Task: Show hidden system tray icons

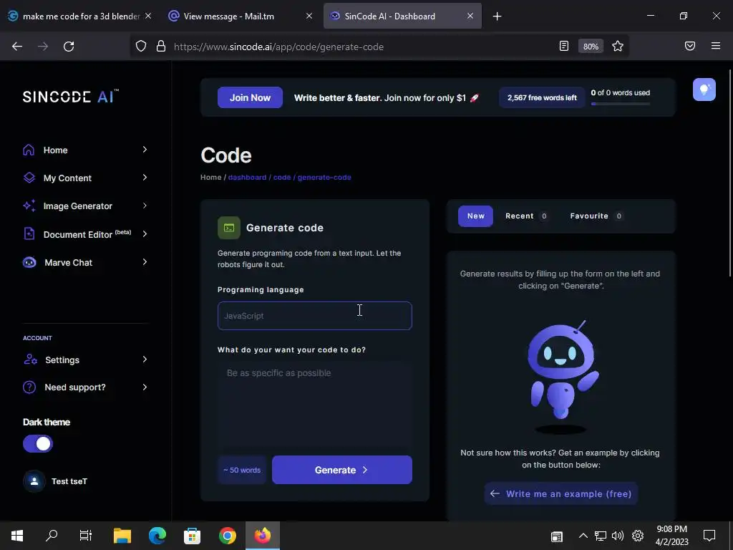Action: click(583, 536)
